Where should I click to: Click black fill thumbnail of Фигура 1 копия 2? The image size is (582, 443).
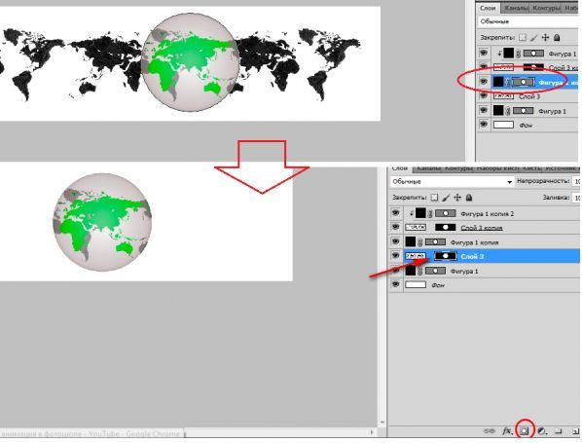tap(420, 213)
